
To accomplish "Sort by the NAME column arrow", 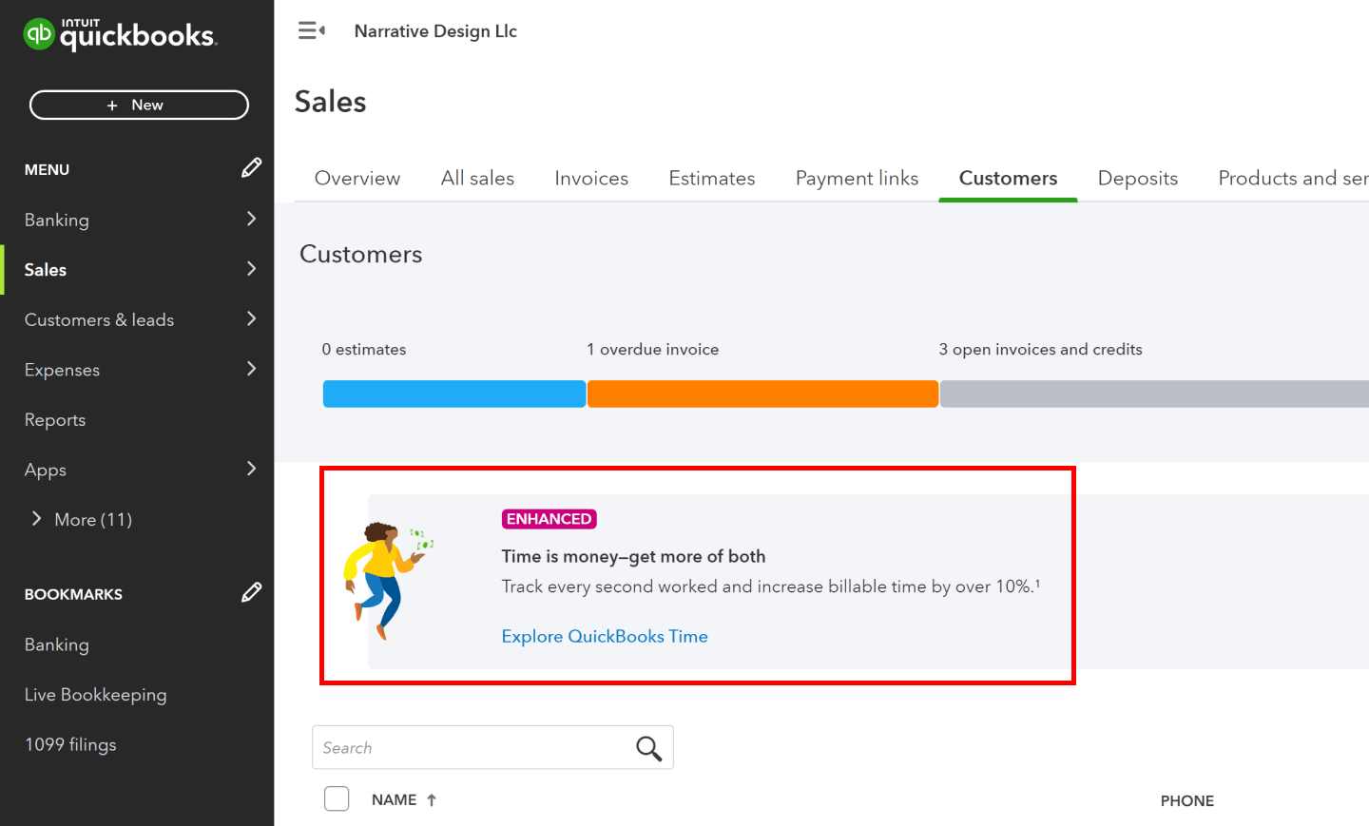I will [x=432, y=800].
